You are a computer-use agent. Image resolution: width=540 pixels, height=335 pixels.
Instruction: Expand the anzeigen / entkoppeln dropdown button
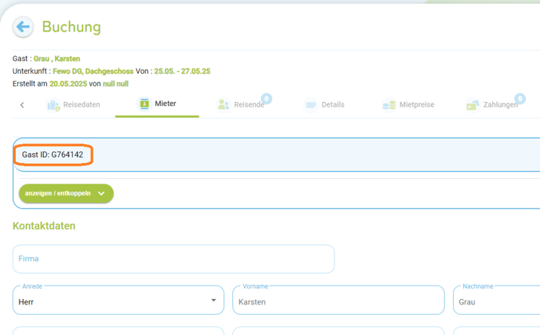[x=66, y=194]
